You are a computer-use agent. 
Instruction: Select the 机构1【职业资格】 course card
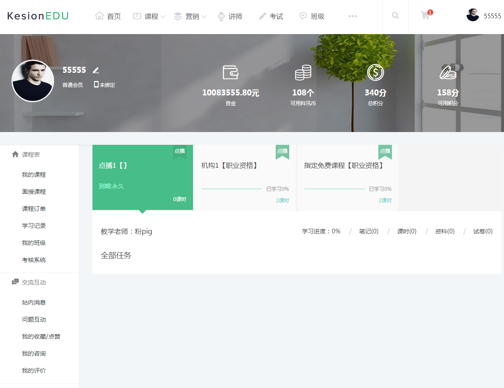coord(245,177)
